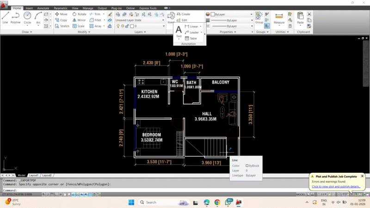Open the Express Tools tab

click(148, 8)
